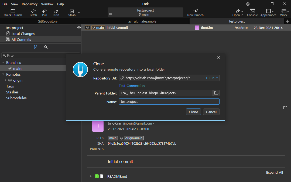Screen dimensions: 291x182
Task: Click the Open in toolbar button
Action: point(238,13)
